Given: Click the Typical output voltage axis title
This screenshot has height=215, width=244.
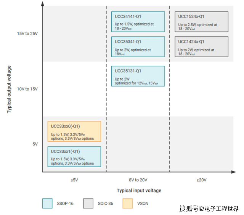Looking at the screenshot, I should coord(9,89).
